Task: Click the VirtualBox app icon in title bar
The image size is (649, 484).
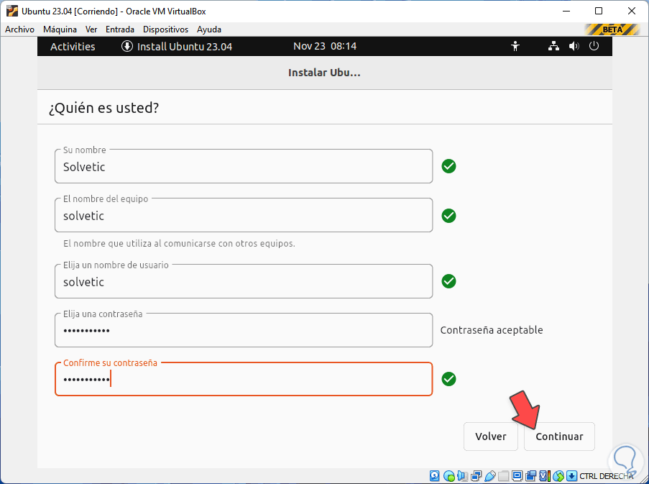Action: tap(12, 11)
